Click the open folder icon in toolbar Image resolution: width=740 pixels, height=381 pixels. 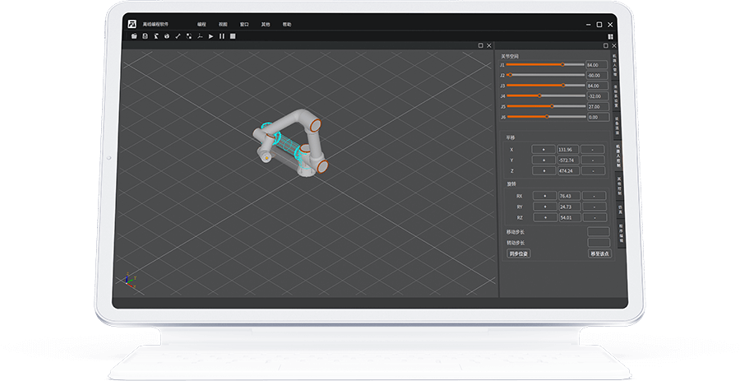pos(134,36)
